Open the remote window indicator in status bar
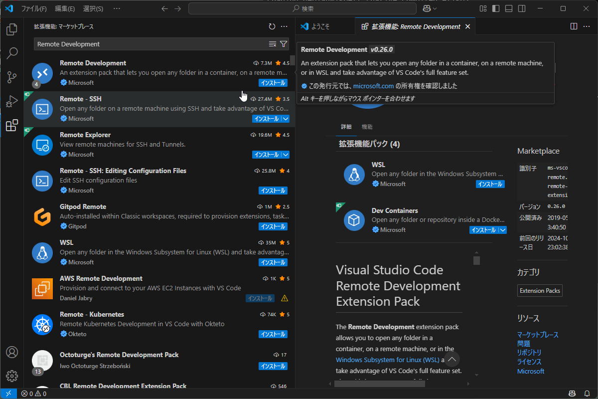Screen dimensions: 598x399 pyautogui.click(x=8, y=394)
